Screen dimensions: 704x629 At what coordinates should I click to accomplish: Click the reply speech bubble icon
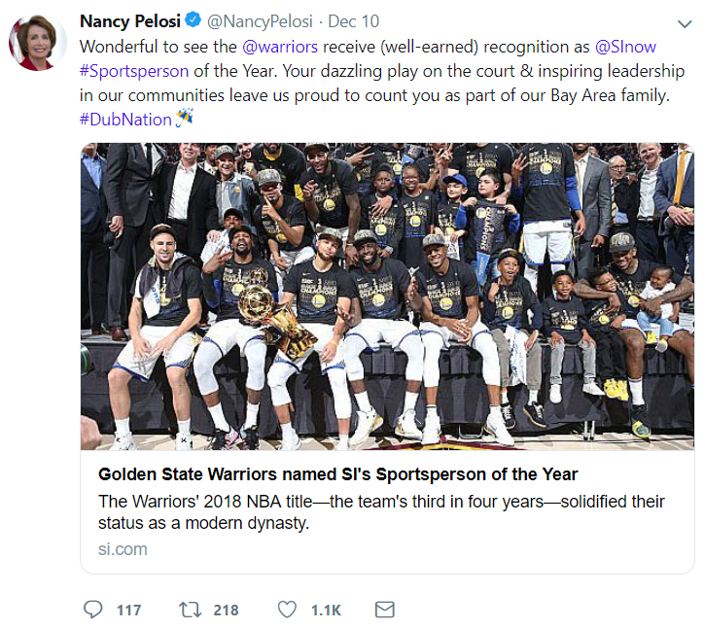93,610
